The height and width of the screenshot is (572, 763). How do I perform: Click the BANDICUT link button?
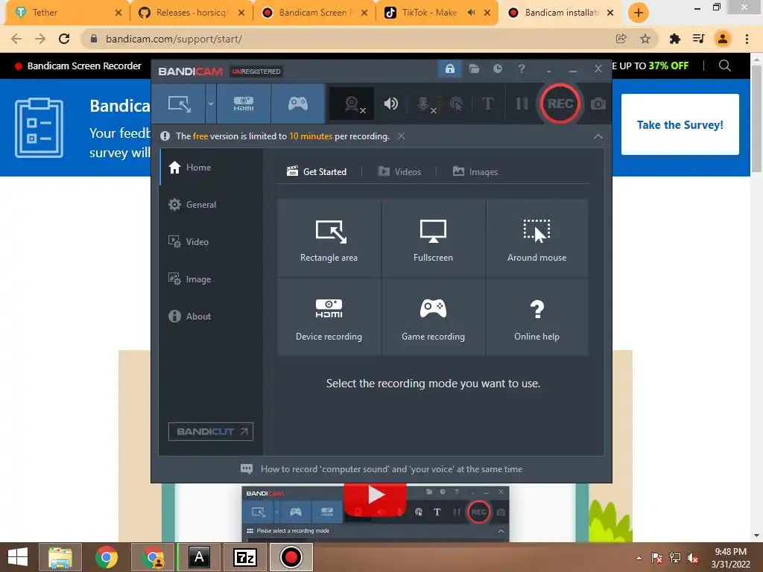(211, 431)
